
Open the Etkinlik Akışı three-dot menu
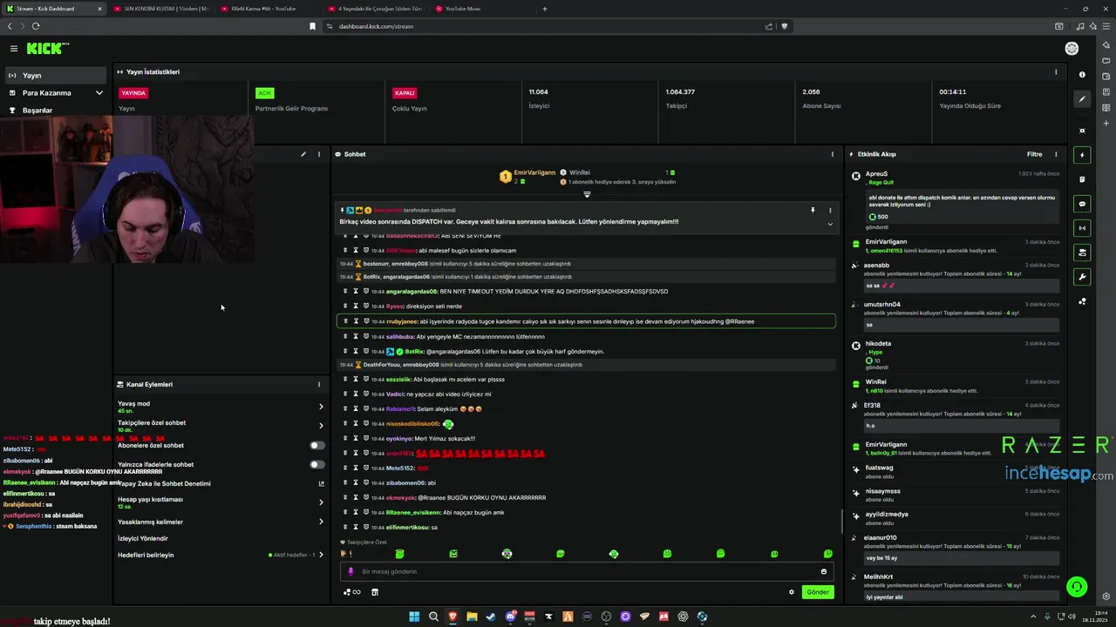pos(1056,154)
